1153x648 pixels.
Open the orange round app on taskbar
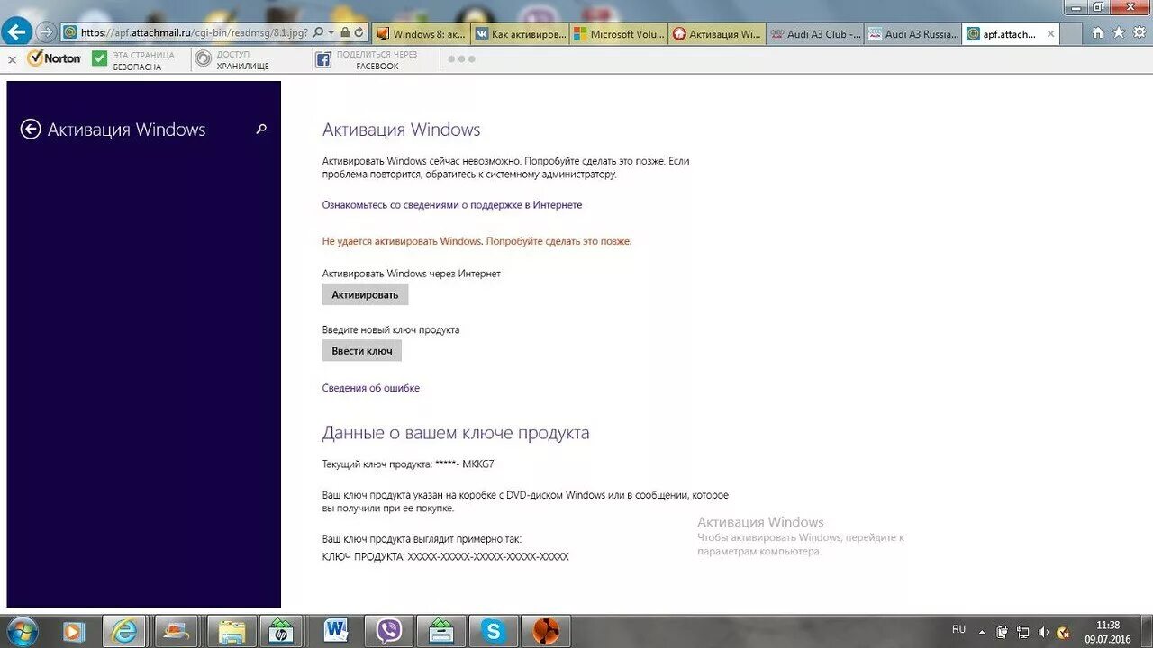point(545,631)
